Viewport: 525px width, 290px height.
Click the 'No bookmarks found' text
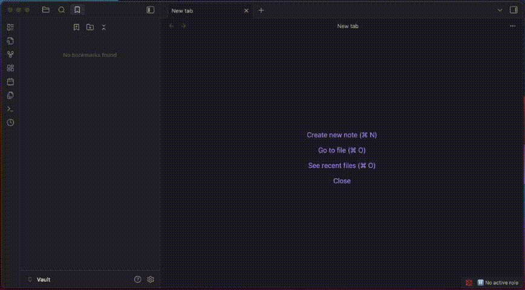coord(90,55)
